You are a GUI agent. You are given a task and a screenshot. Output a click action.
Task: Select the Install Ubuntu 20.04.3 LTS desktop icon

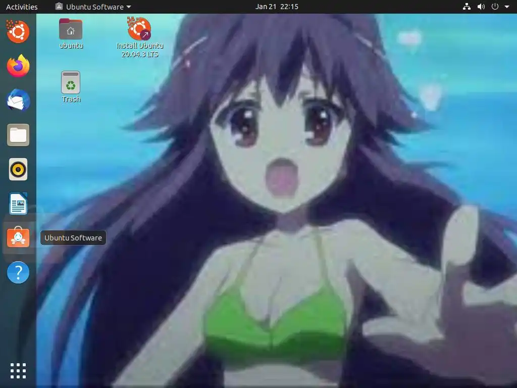pos(140,37)
